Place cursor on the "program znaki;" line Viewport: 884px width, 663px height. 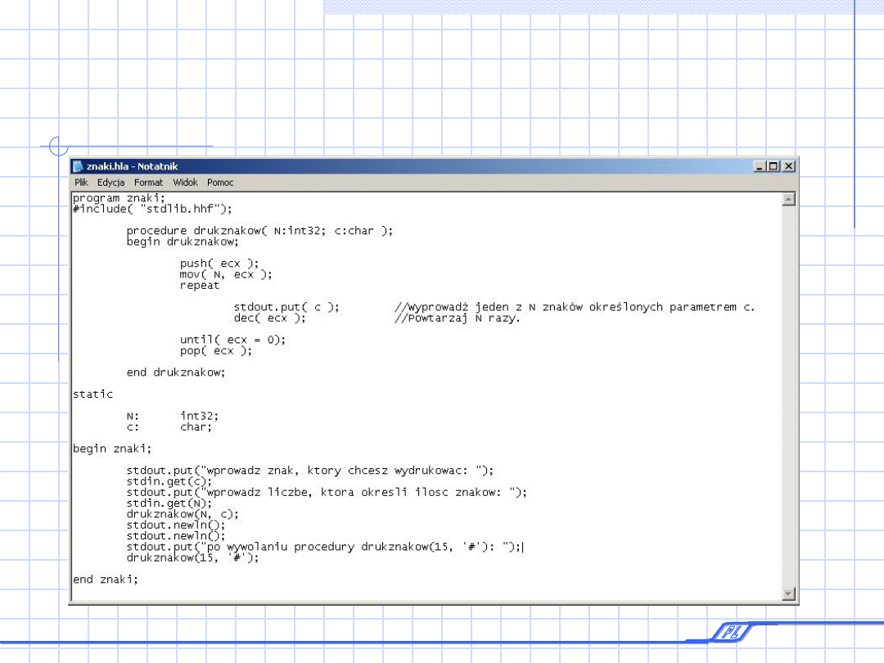tap(119, 198)
